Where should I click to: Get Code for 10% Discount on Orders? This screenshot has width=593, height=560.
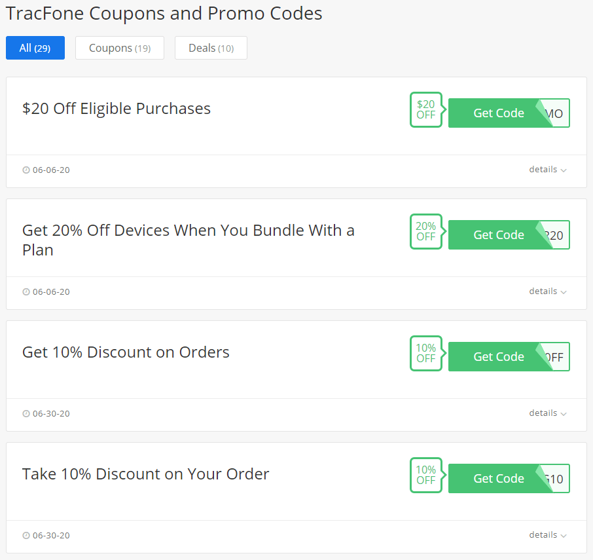(x=509, y=357)
